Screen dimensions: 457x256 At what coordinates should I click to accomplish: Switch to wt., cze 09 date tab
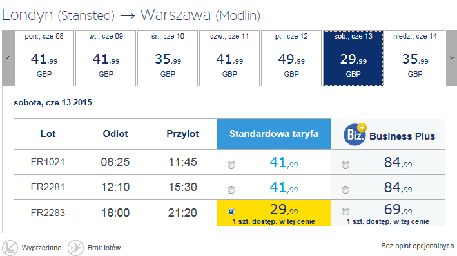106,58
